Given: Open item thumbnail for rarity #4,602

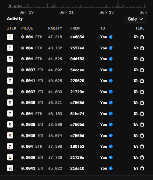Looking at the screenshot, I should [10, 70].
